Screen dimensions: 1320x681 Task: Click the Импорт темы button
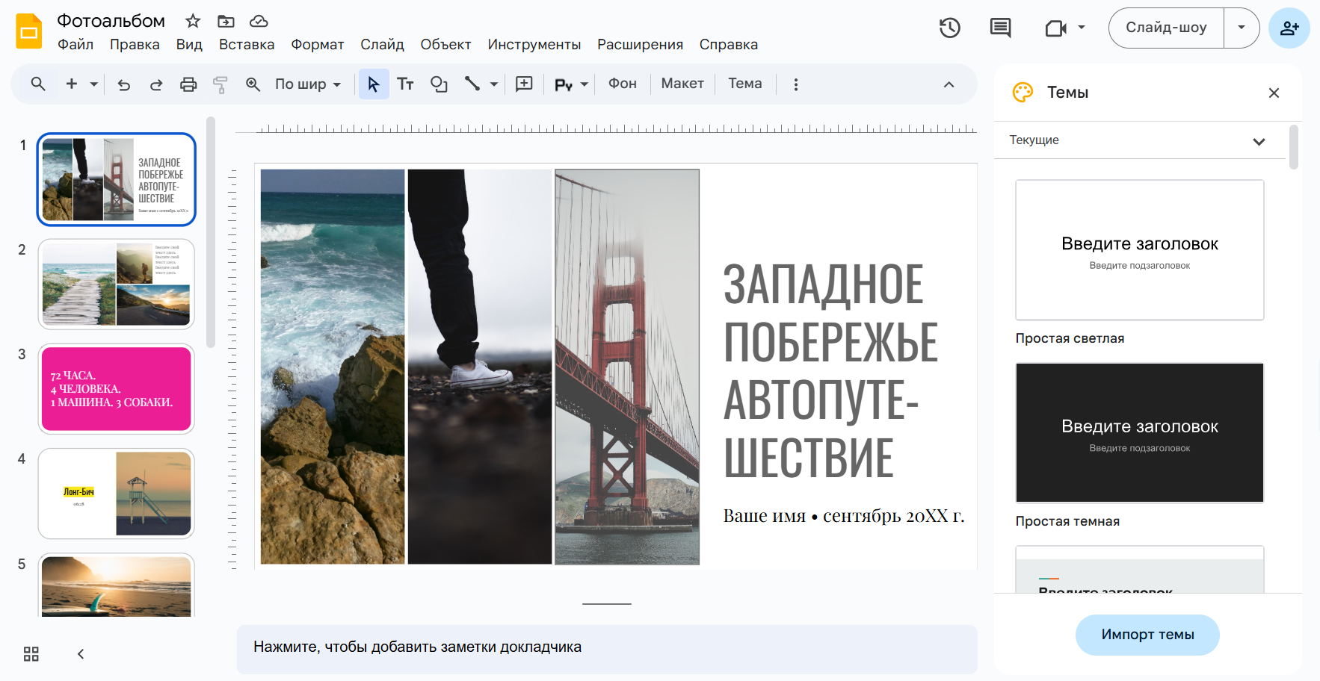pyautogui.click(x=1147, y=635)
